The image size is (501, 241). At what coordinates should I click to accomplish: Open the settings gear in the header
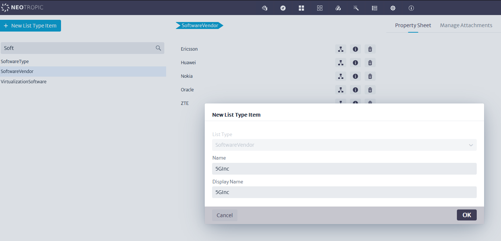[x=393, y=8]
